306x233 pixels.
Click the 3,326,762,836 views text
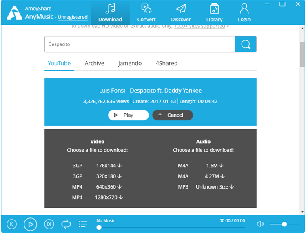click(106, 102)
